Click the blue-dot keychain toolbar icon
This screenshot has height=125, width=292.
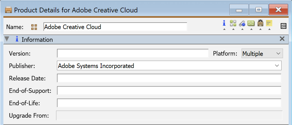click(242, 24)
